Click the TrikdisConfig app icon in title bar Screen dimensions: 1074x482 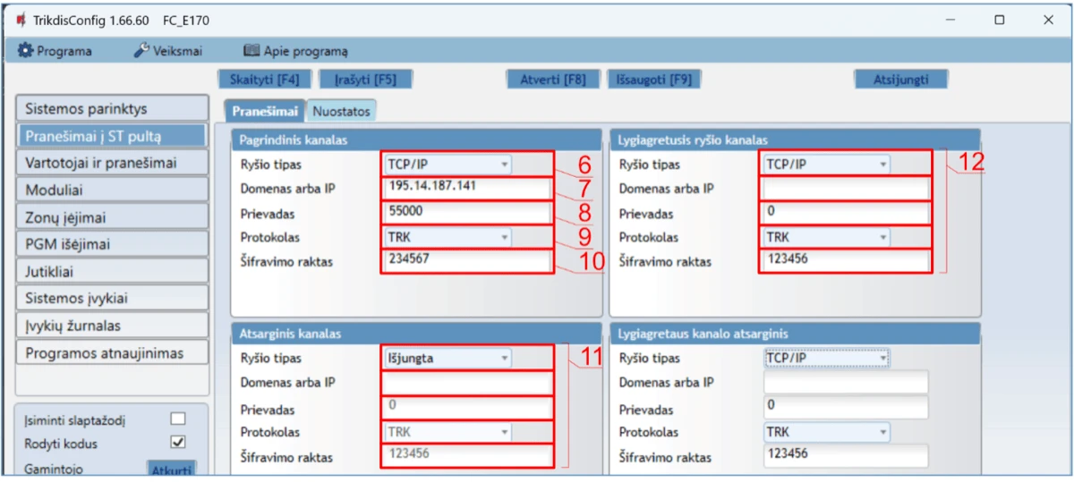click(x=21, y=20)
